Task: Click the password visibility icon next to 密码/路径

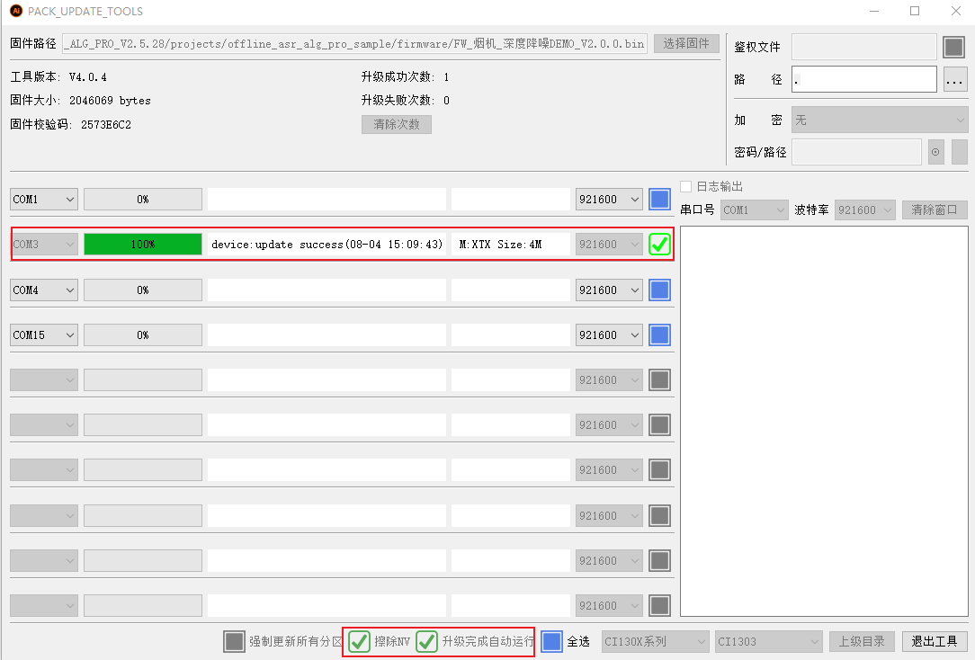Action: click(x=935, y=152)
